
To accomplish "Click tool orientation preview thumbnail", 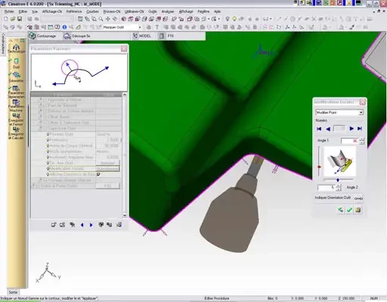I will [339, 162].
